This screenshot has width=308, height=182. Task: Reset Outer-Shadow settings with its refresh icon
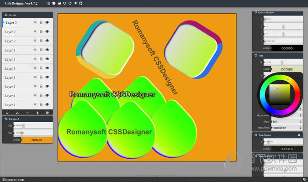pyautogui.click(x=256, y=12)
